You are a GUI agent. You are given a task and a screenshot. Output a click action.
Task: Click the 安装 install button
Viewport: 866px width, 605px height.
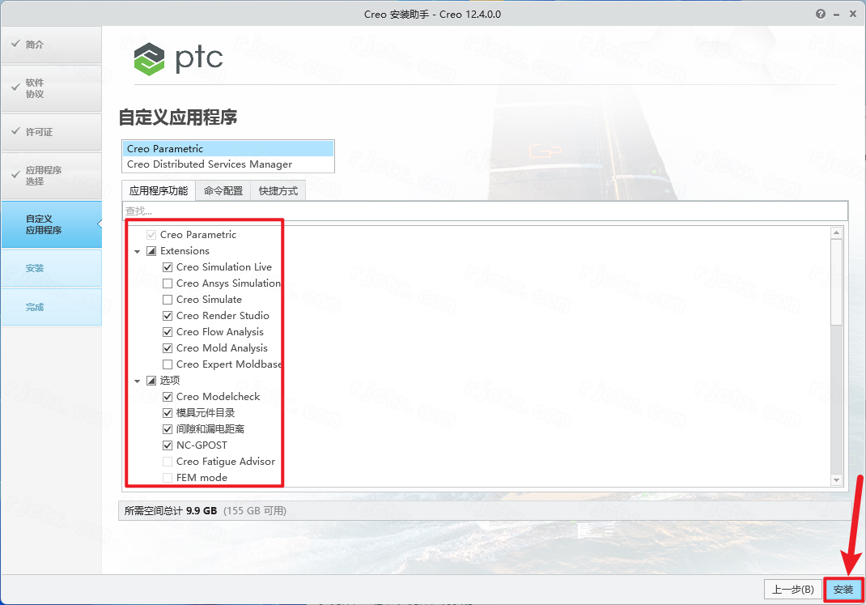pos(843,590)
